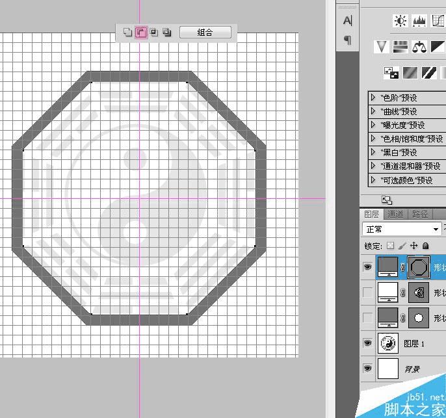Add a Brightness/Contrast adjustment

[x=400, y=21]
